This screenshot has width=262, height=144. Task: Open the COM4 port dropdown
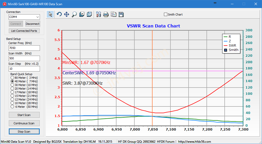pos(38,17)
